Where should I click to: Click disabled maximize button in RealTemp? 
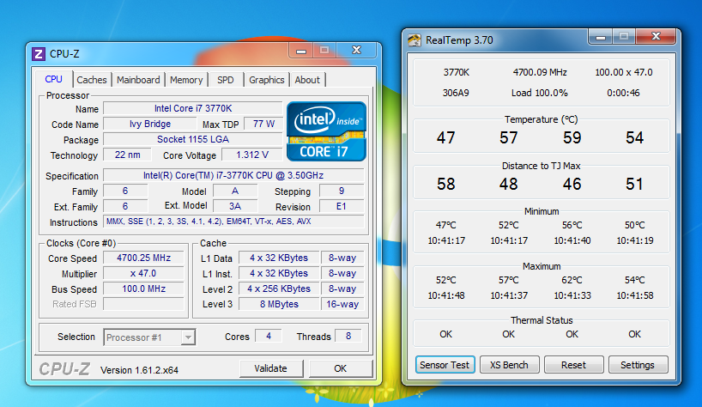(x=624, y=36)
